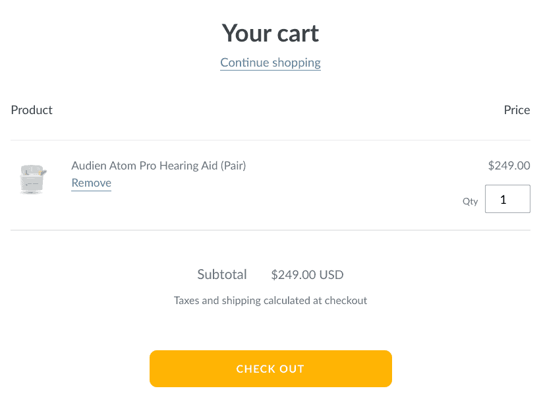
Task: Click the Qty input field showing 1
Action: (x=507, y=199)
